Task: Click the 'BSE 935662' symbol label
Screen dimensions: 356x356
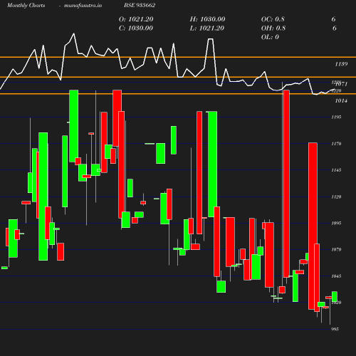Action: click(140, 6)
